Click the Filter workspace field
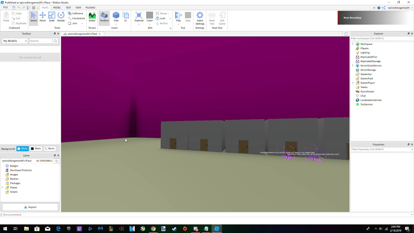 (x=382, y=39)
